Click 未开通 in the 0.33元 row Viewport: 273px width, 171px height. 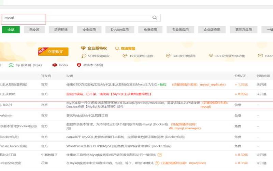point(261,163)
